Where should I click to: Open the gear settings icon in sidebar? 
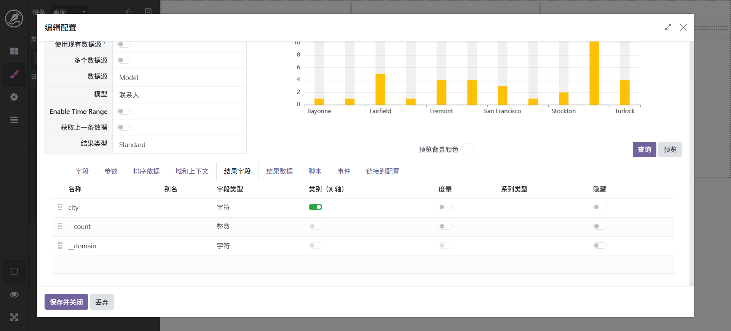tap(14, 97)
